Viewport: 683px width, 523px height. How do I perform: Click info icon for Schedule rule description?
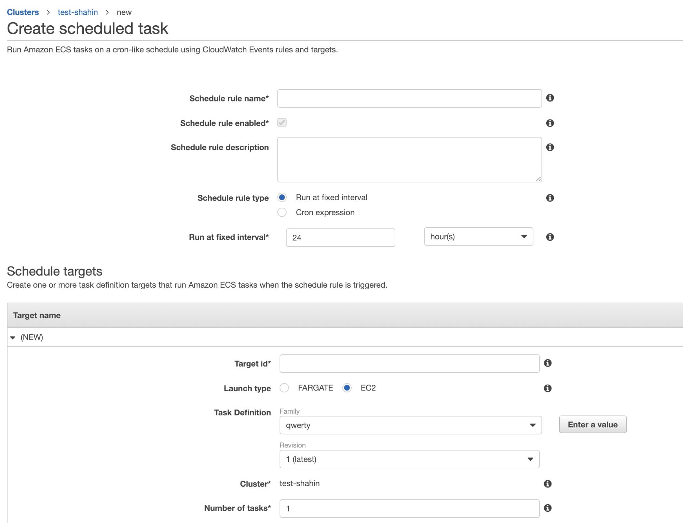[x=550, y=147]
